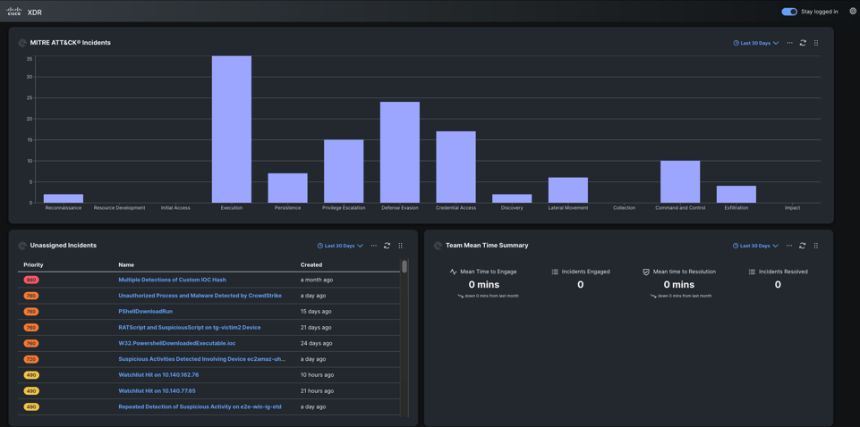The width and height of the screenshot is (860, 427).
Task: Open Unassigned Incidents more options menu
Action: click(373, 246)
